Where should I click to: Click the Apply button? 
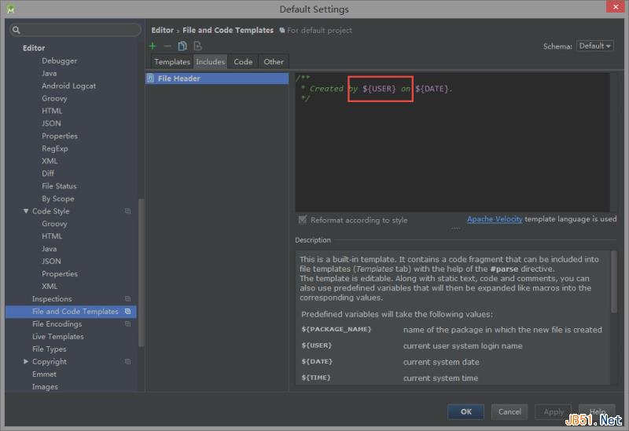click(554, 412)
